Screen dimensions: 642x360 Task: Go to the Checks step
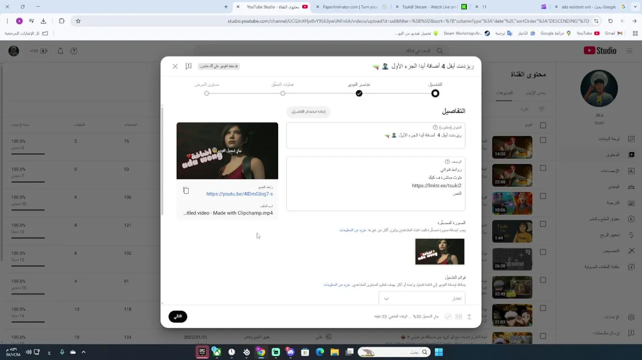point(283,93)
